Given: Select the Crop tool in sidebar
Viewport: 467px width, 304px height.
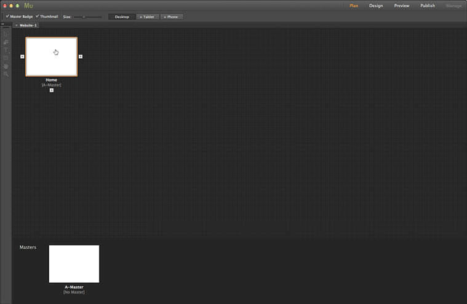Looking at the screenshot, I should pos(6,42).
